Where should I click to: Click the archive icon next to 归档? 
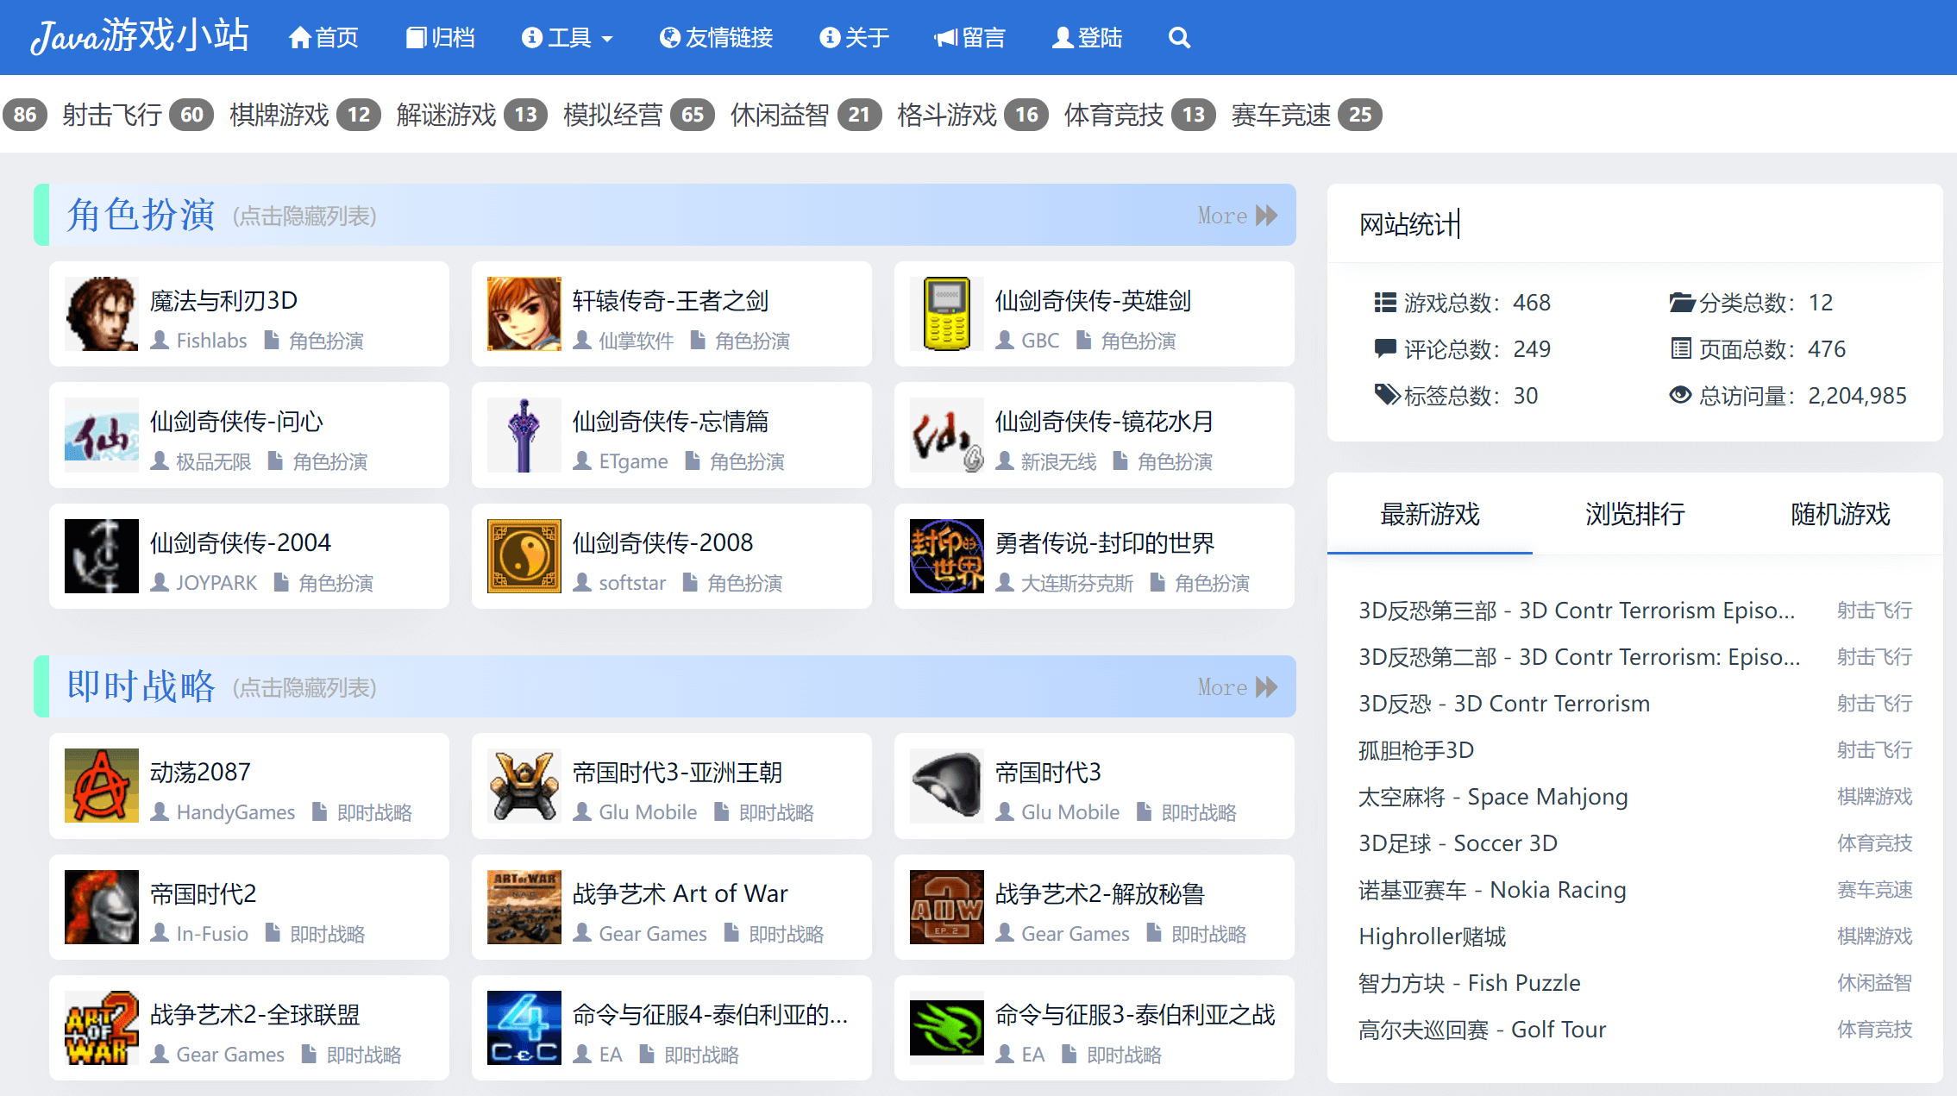(x=416, y=36)
